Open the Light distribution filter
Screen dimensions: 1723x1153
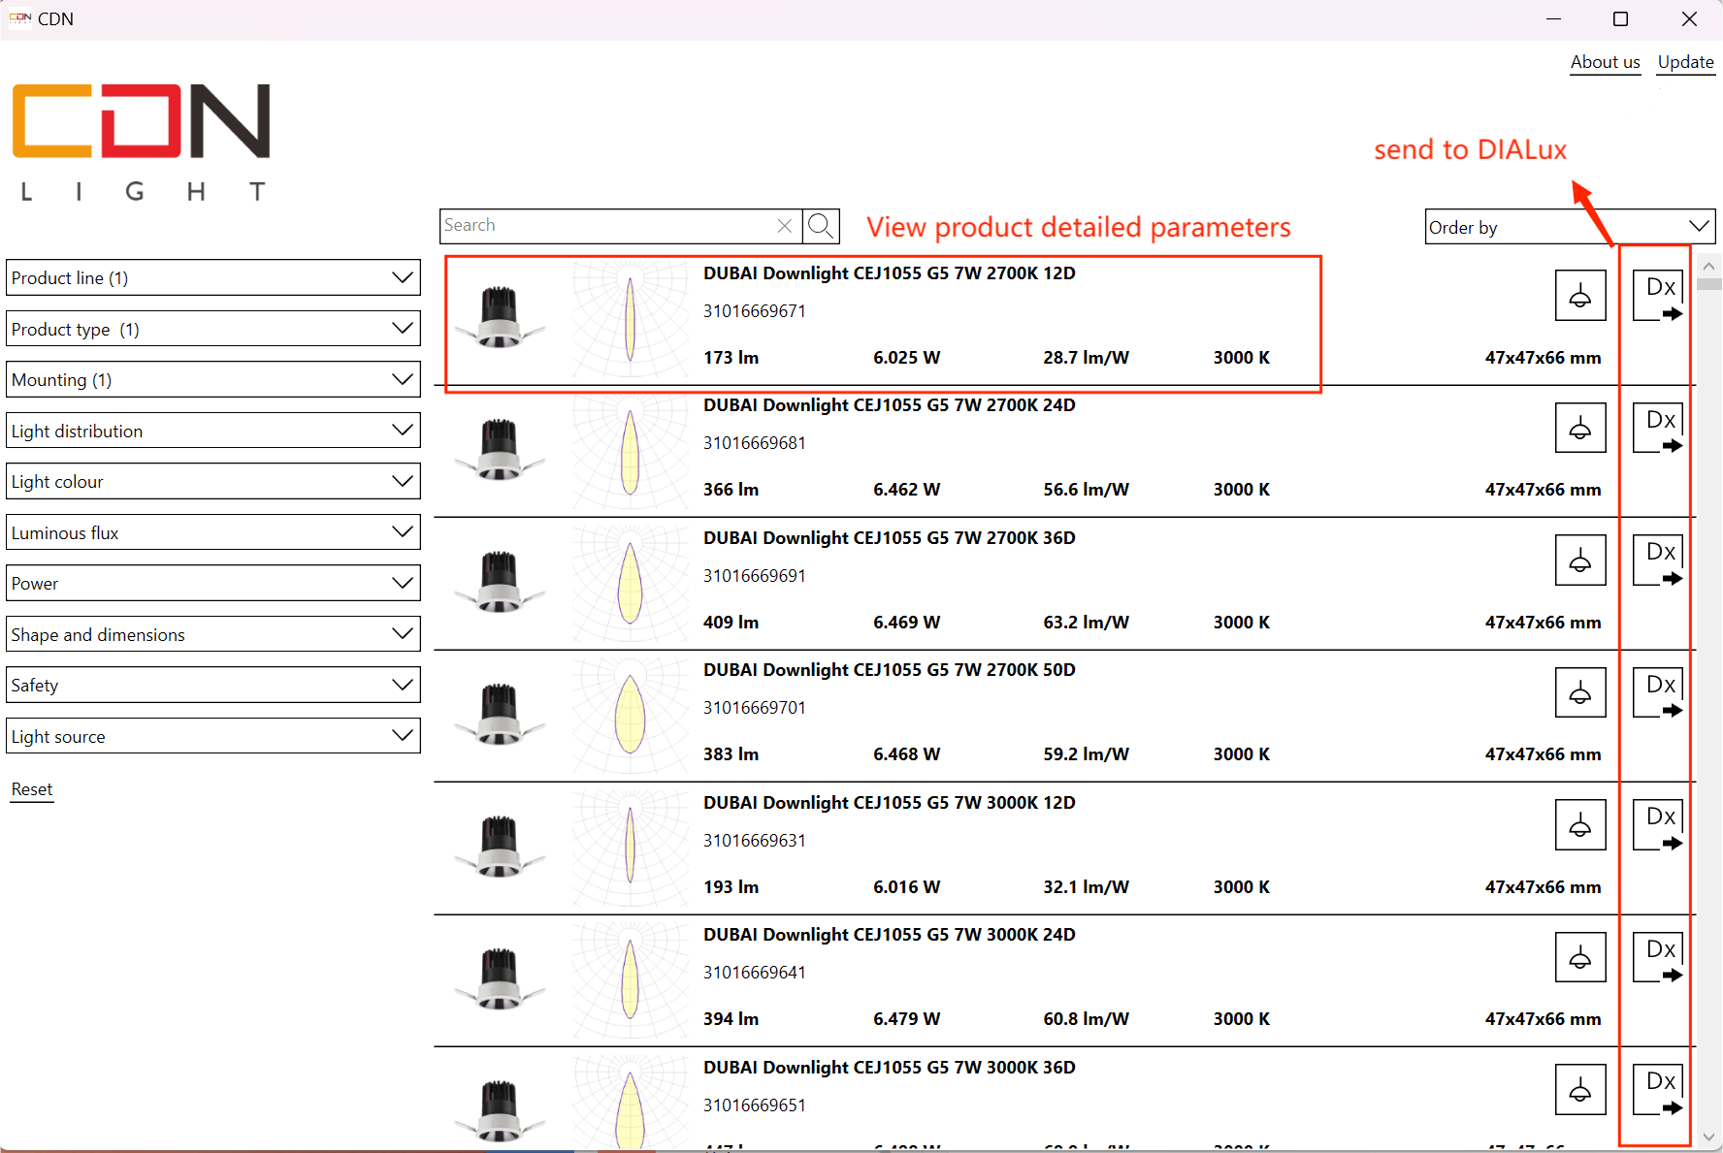click(213, 431)
